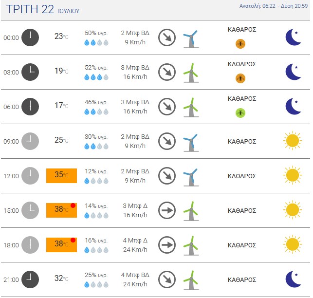
Task: Click the ΤΡΙΤΗ 22 ΙΟΥΛΙΟΥ header
Action: pos(43,9)
